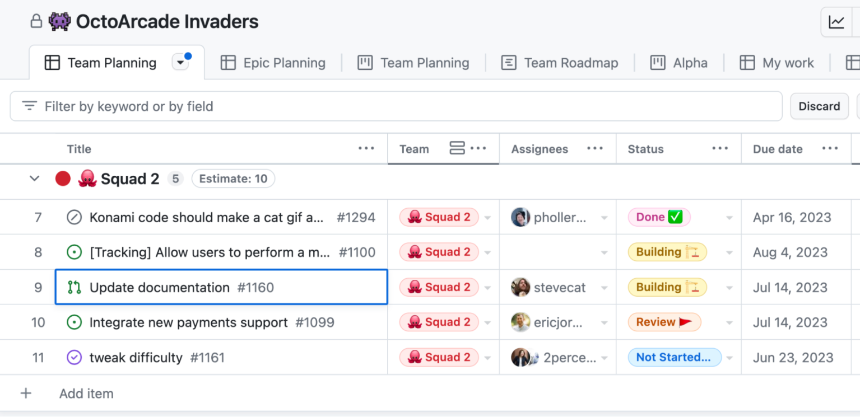
Task: Click the filter by keyword input field
Action: click(x=224, y=106)
